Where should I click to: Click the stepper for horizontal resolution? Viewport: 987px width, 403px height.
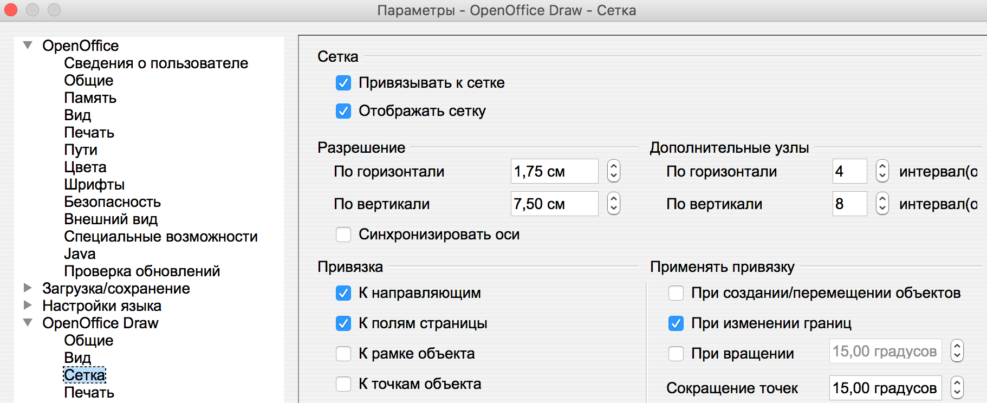pos(614,171)
